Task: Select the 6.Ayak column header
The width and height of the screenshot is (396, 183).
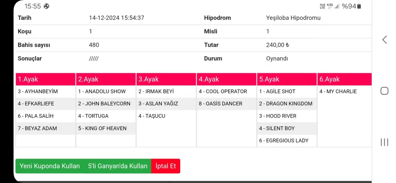Action: click(344, 79)
